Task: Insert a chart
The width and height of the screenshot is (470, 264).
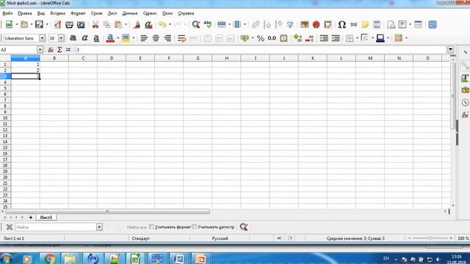Action: 316,24
